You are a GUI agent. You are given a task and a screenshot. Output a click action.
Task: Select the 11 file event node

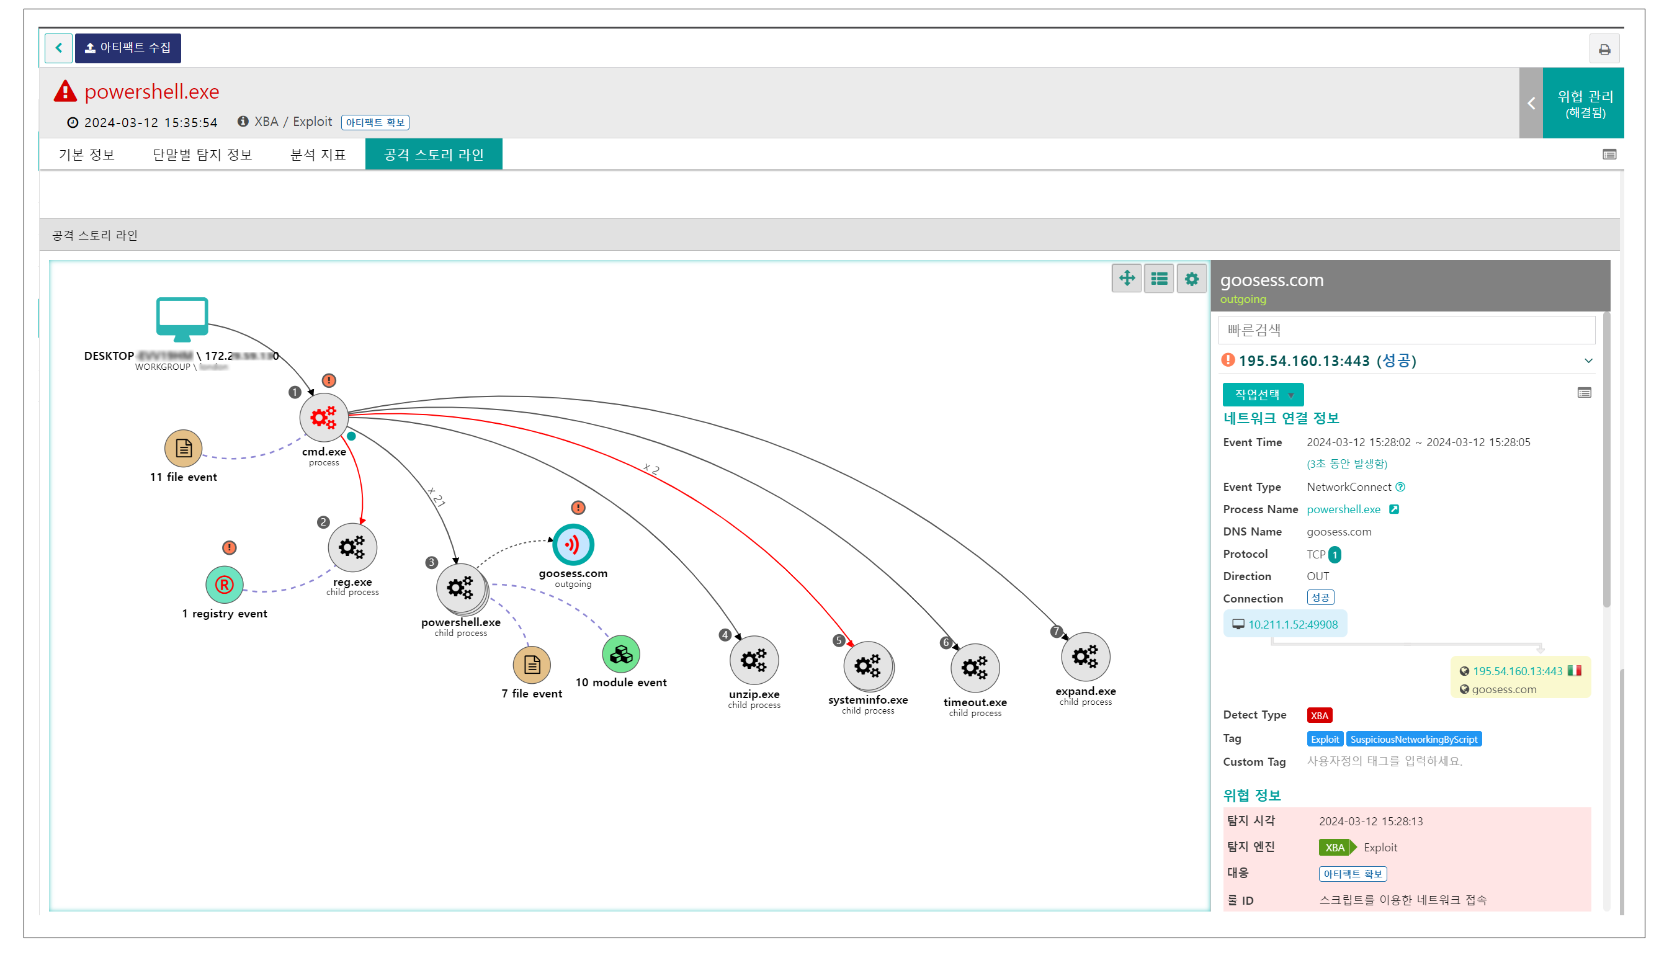(x=184, y=448)
